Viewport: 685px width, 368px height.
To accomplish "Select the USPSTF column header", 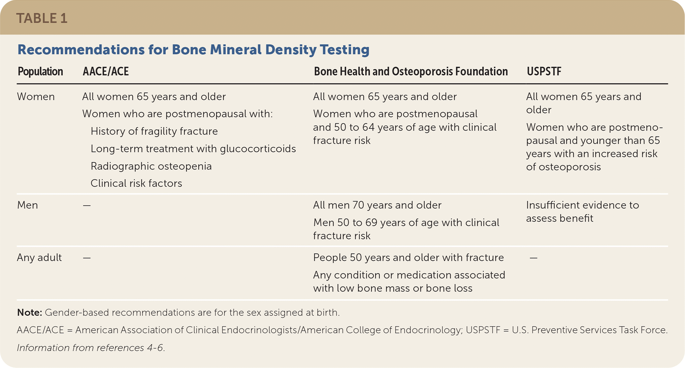I will tap(544, 72).
